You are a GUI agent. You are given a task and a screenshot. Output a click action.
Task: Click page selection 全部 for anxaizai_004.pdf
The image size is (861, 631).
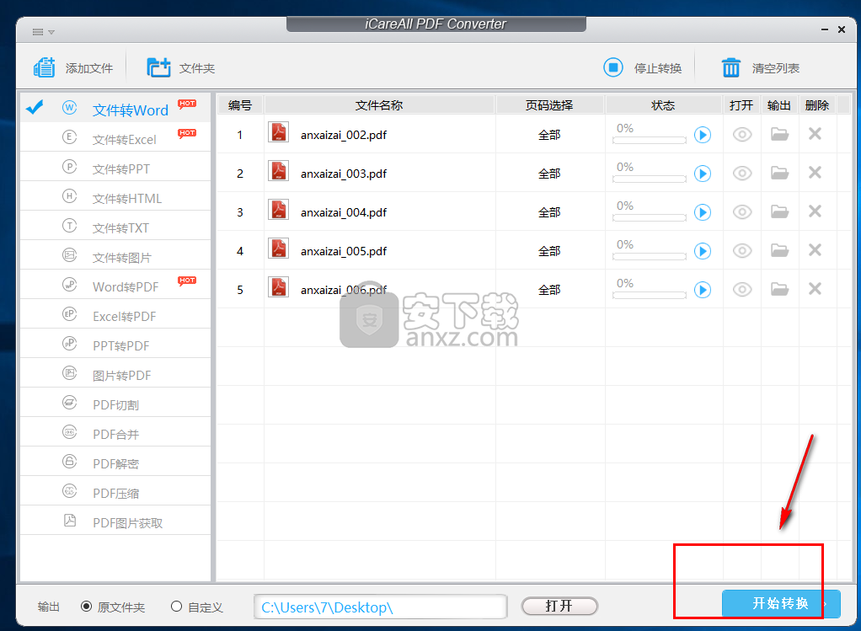pos(549,212)
